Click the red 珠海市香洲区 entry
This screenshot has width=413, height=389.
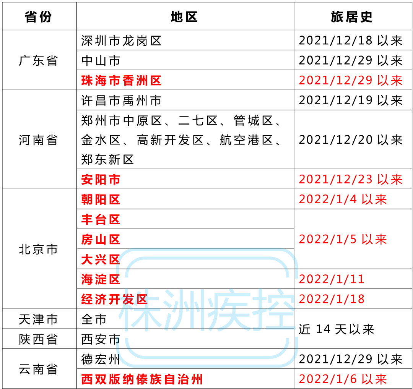122,81
